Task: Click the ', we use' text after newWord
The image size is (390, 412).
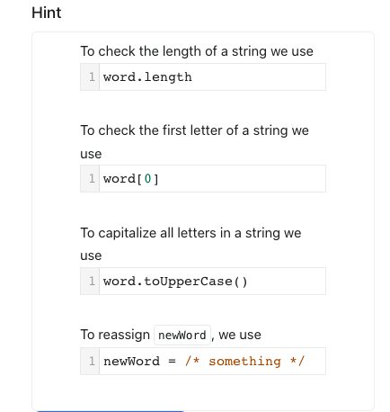Action: (x=236, y=335)
